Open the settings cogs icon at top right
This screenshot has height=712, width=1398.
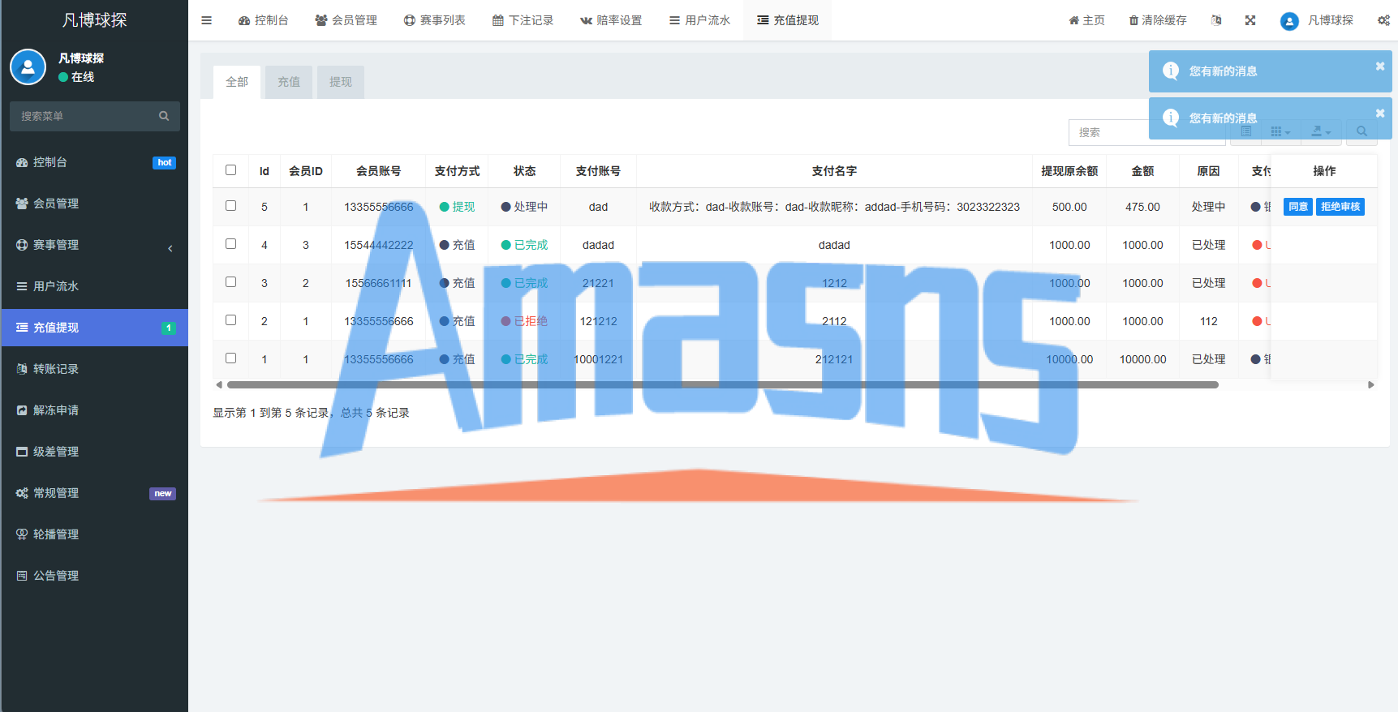[1383, 20]
